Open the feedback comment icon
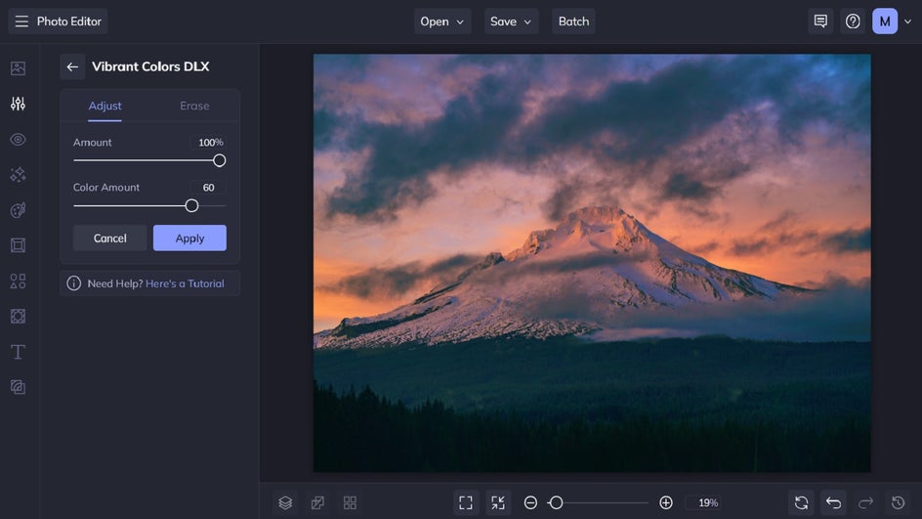This screenshot has height=519, width=922. point(820,22)
